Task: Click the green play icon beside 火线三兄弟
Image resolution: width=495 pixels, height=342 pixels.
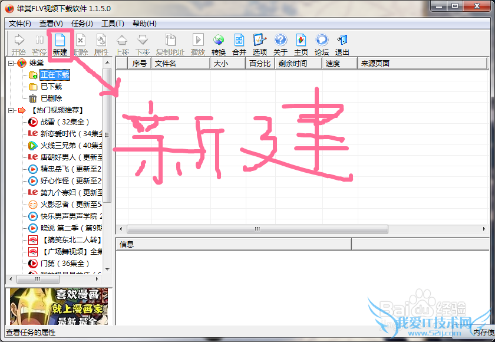Action: coord(33,146)
